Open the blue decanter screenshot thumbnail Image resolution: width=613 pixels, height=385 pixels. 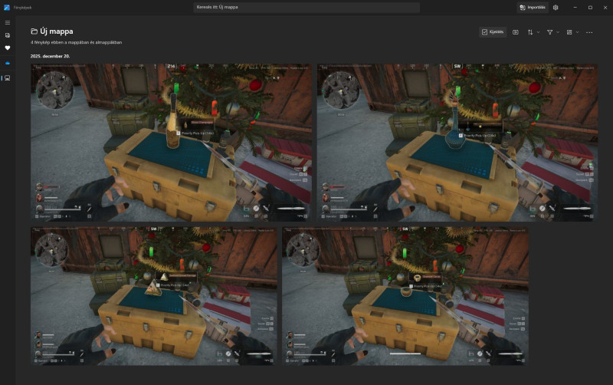457,143
